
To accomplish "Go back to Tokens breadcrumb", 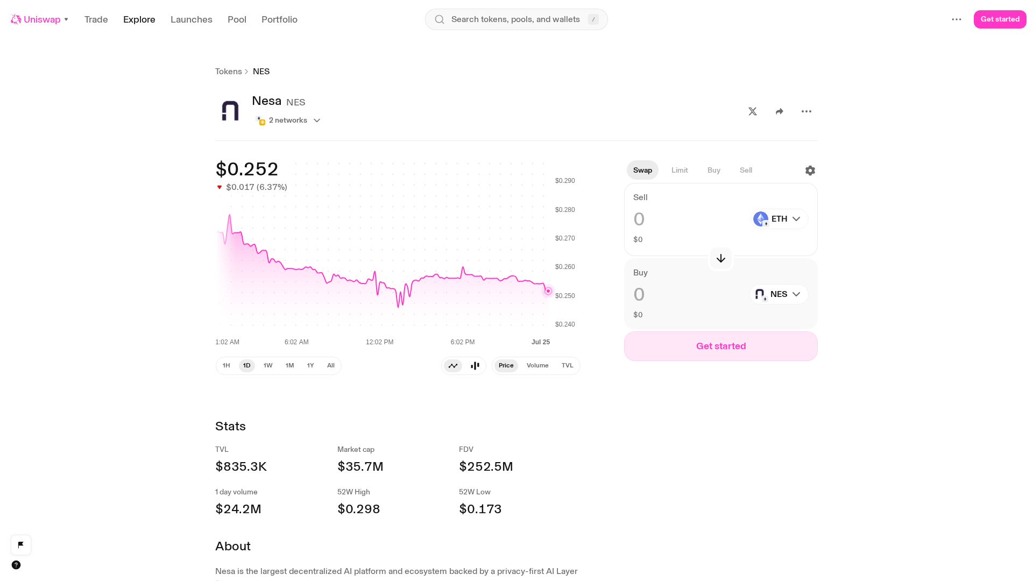I will (x=229, y=72).
